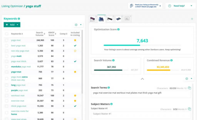Viewport: 197px width, 120px height.
Task: Go back to Listing Optimizer breadcrumb
Action: (12, 6)
